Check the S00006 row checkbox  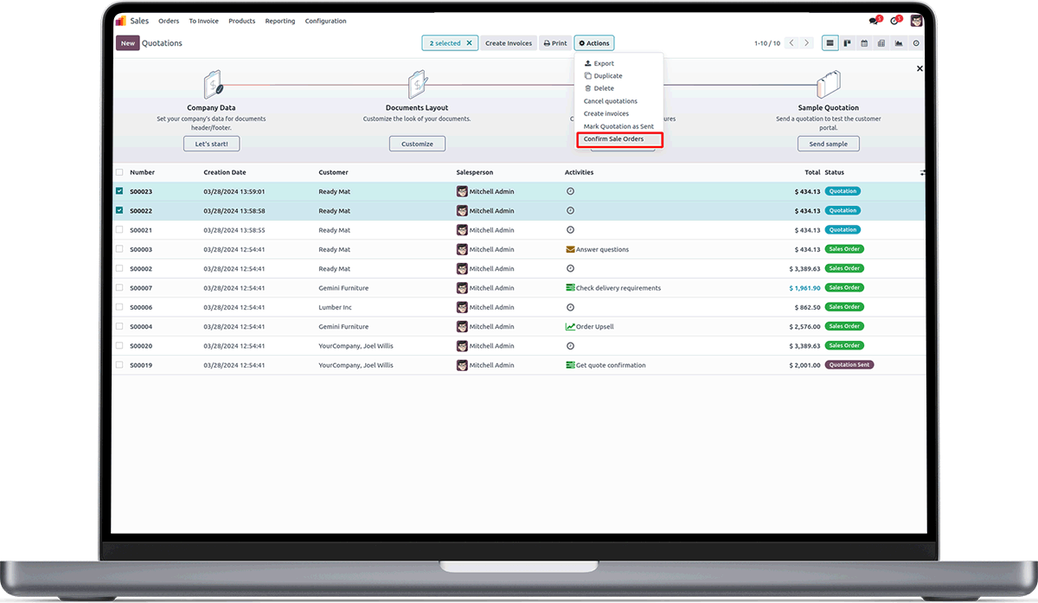pos(119,307)
